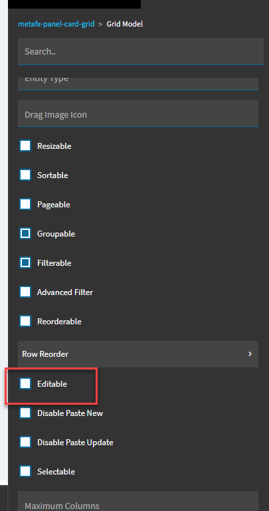Toggle Disable Paste Update checkbox
This screenshot has width=269, height=511.
25,443
